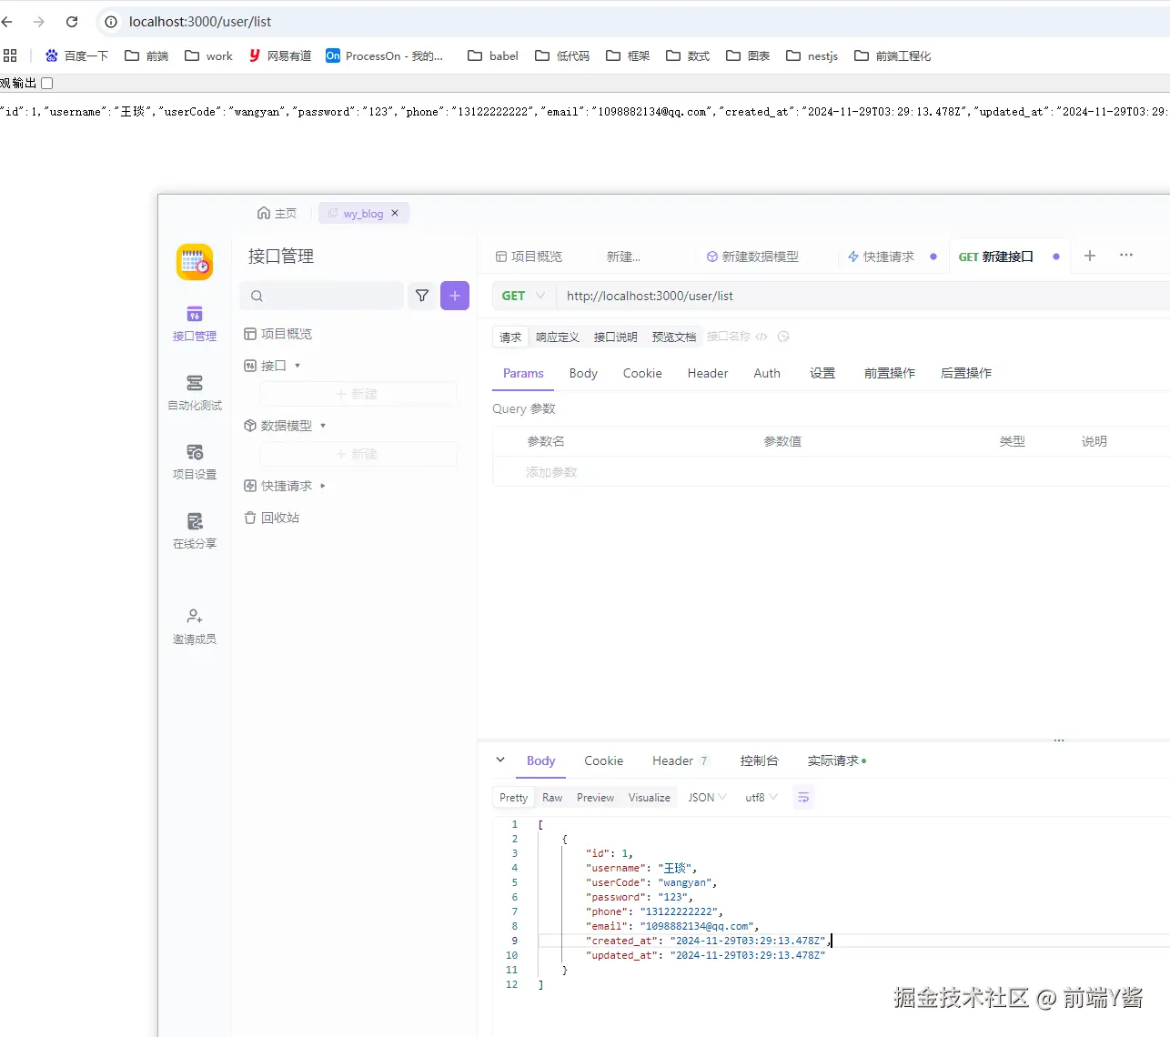Image resolution: width=1170 pixels, height=1037 pixels.
Task: Click 邀请成员 in the sidebar
Action: point(195,627)
